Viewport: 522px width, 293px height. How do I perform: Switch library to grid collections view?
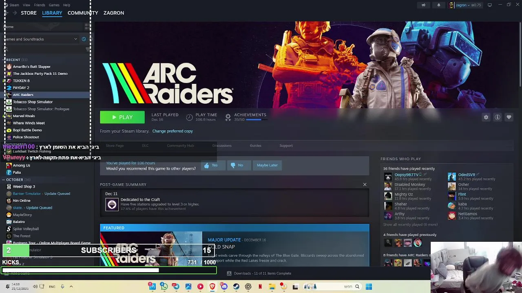tap(87, 27)
